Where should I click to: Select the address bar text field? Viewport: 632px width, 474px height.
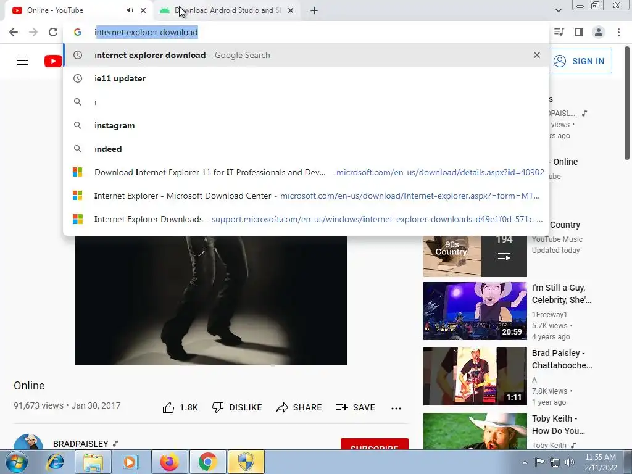(306, 32)
